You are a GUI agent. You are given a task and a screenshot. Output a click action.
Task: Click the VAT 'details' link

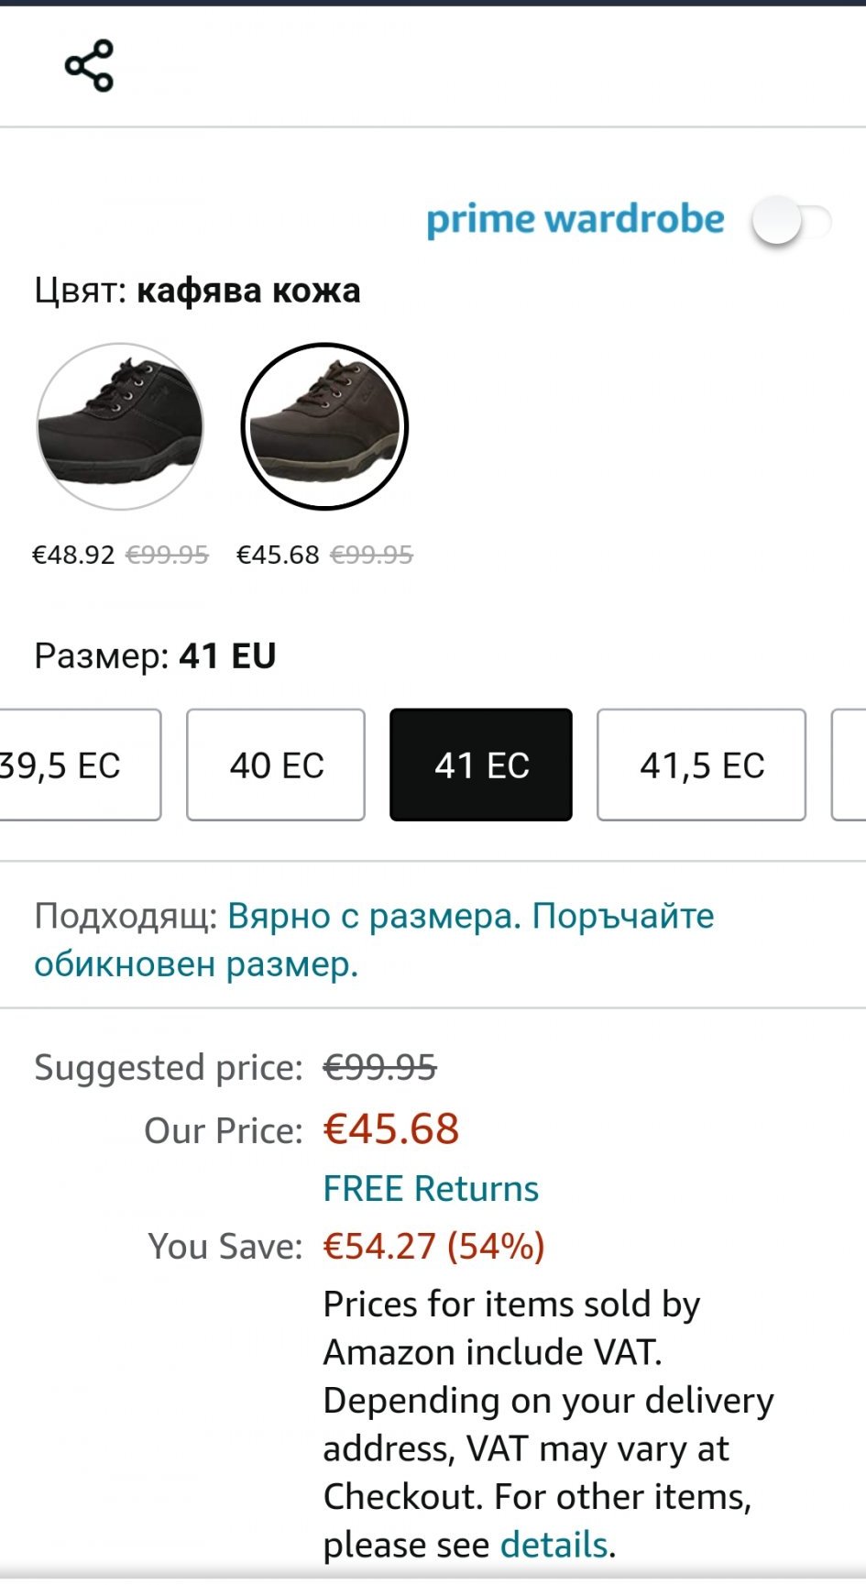pos(554,1545)
